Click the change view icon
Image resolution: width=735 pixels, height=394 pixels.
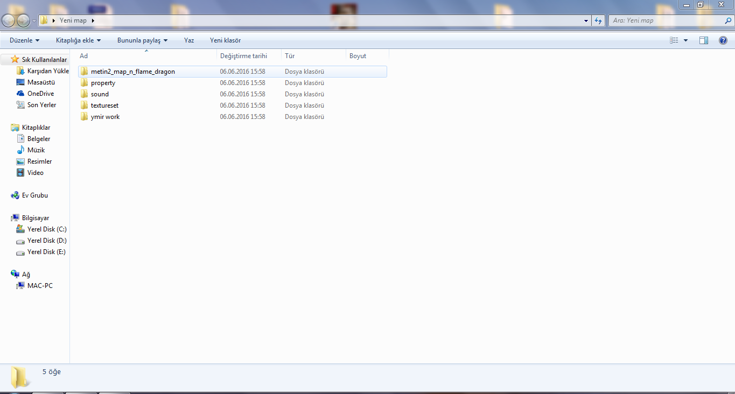click(674, 40)
